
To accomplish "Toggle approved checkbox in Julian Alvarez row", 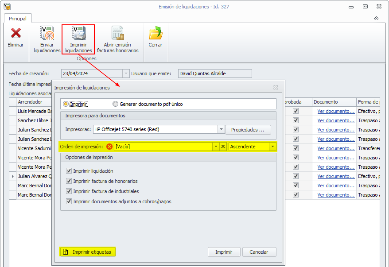I will (296, 176).
